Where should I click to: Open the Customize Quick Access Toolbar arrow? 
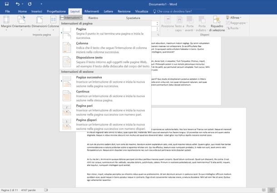(x=41, y=4)
